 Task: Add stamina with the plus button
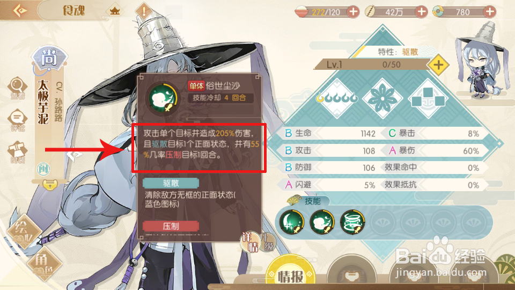pyautogui.click(x=353, y=12)
